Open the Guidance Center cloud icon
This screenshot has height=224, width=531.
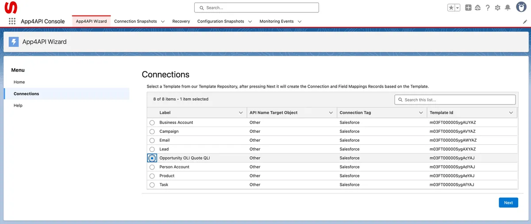pyautogui.click(x=478, y=8)
